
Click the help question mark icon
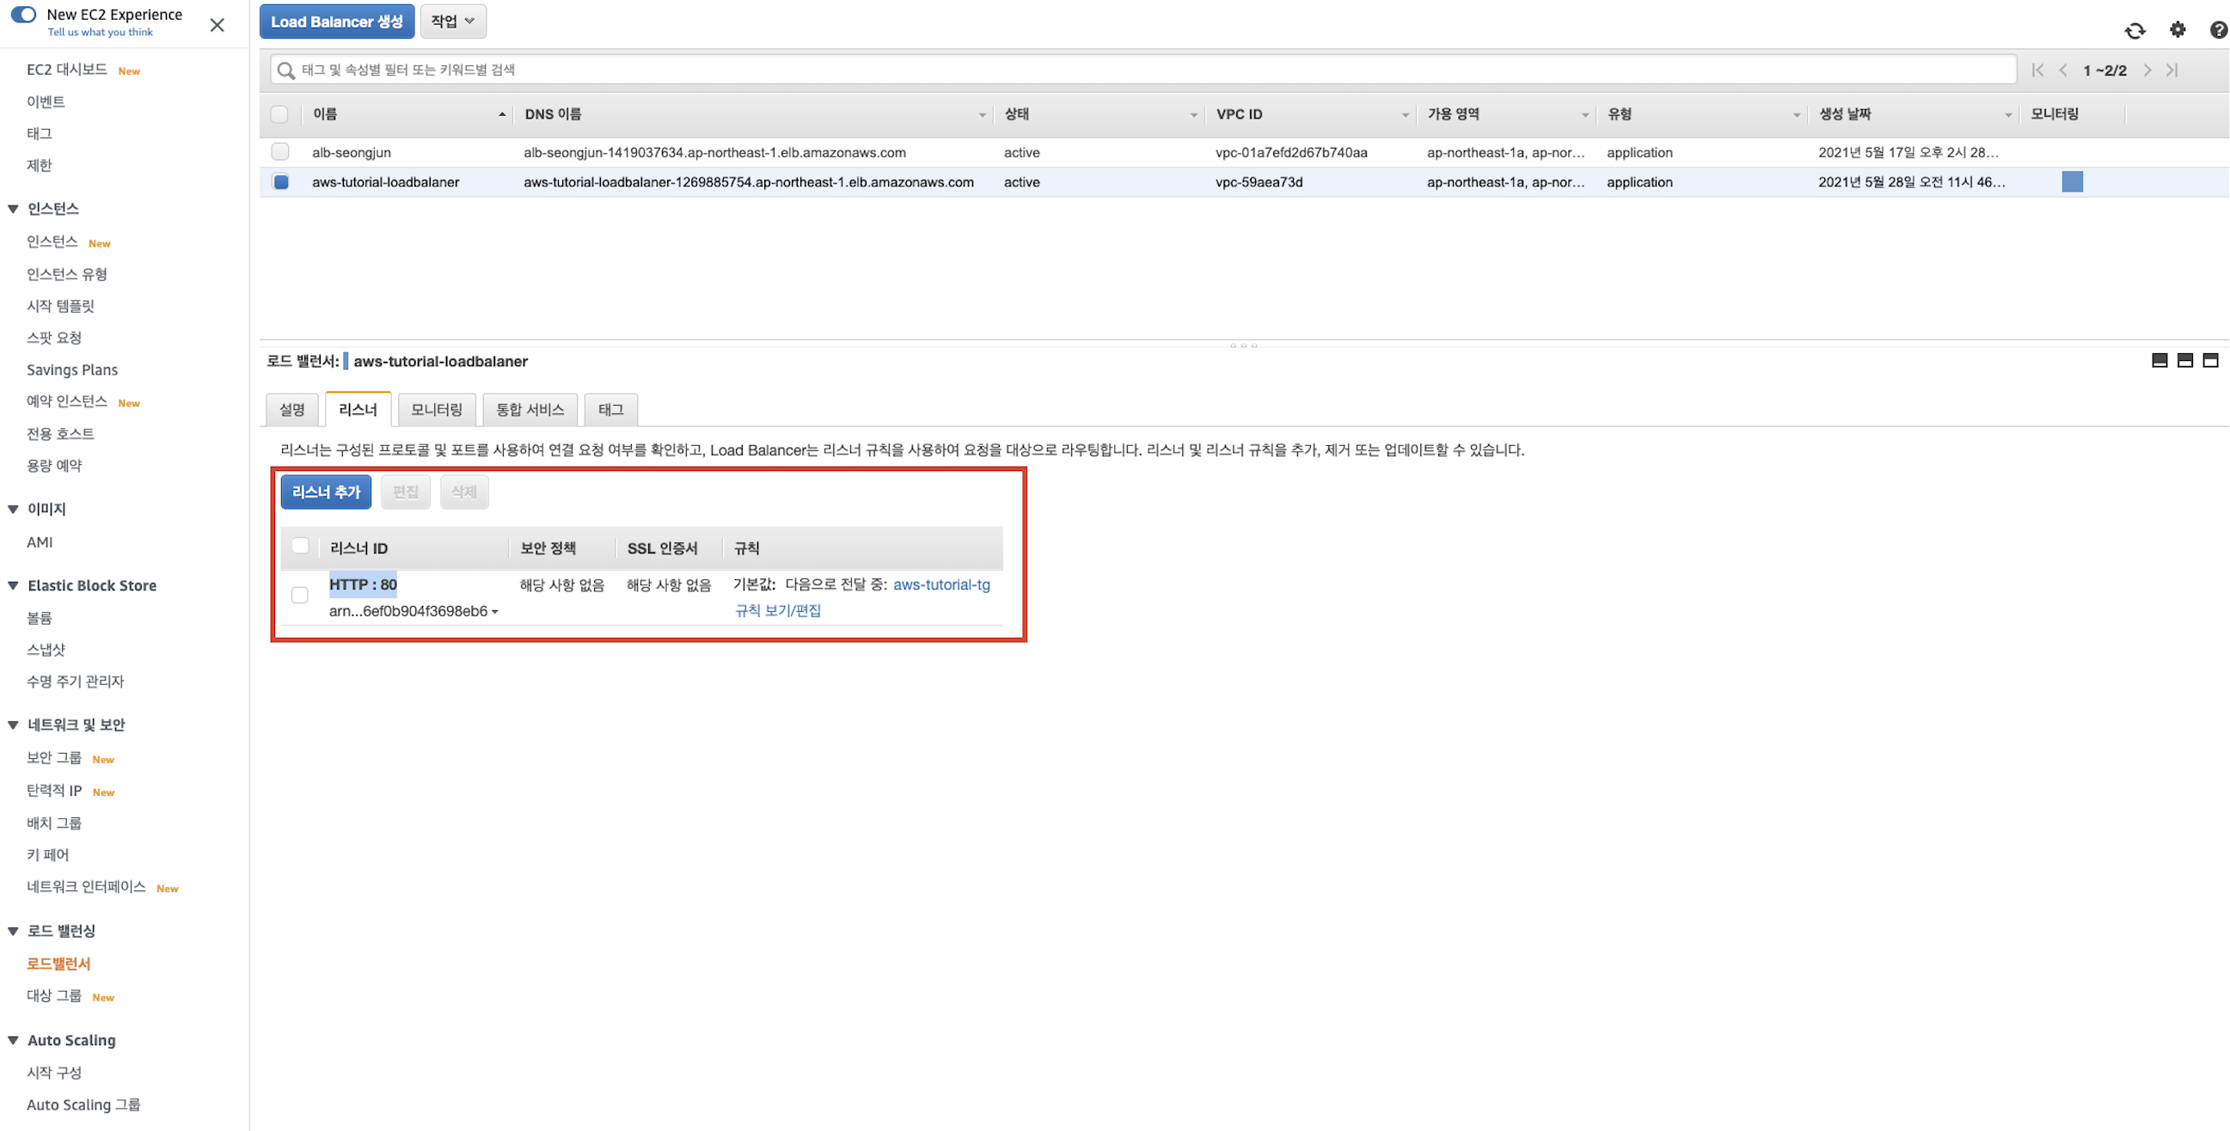coord(2218,30)
